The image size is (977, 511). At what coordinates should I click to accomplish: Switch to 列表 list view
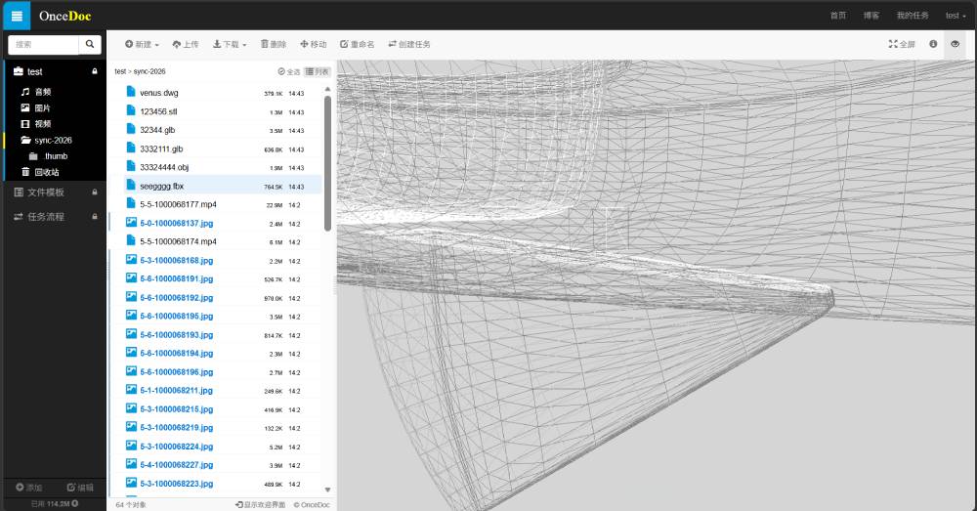pos(318,71)
